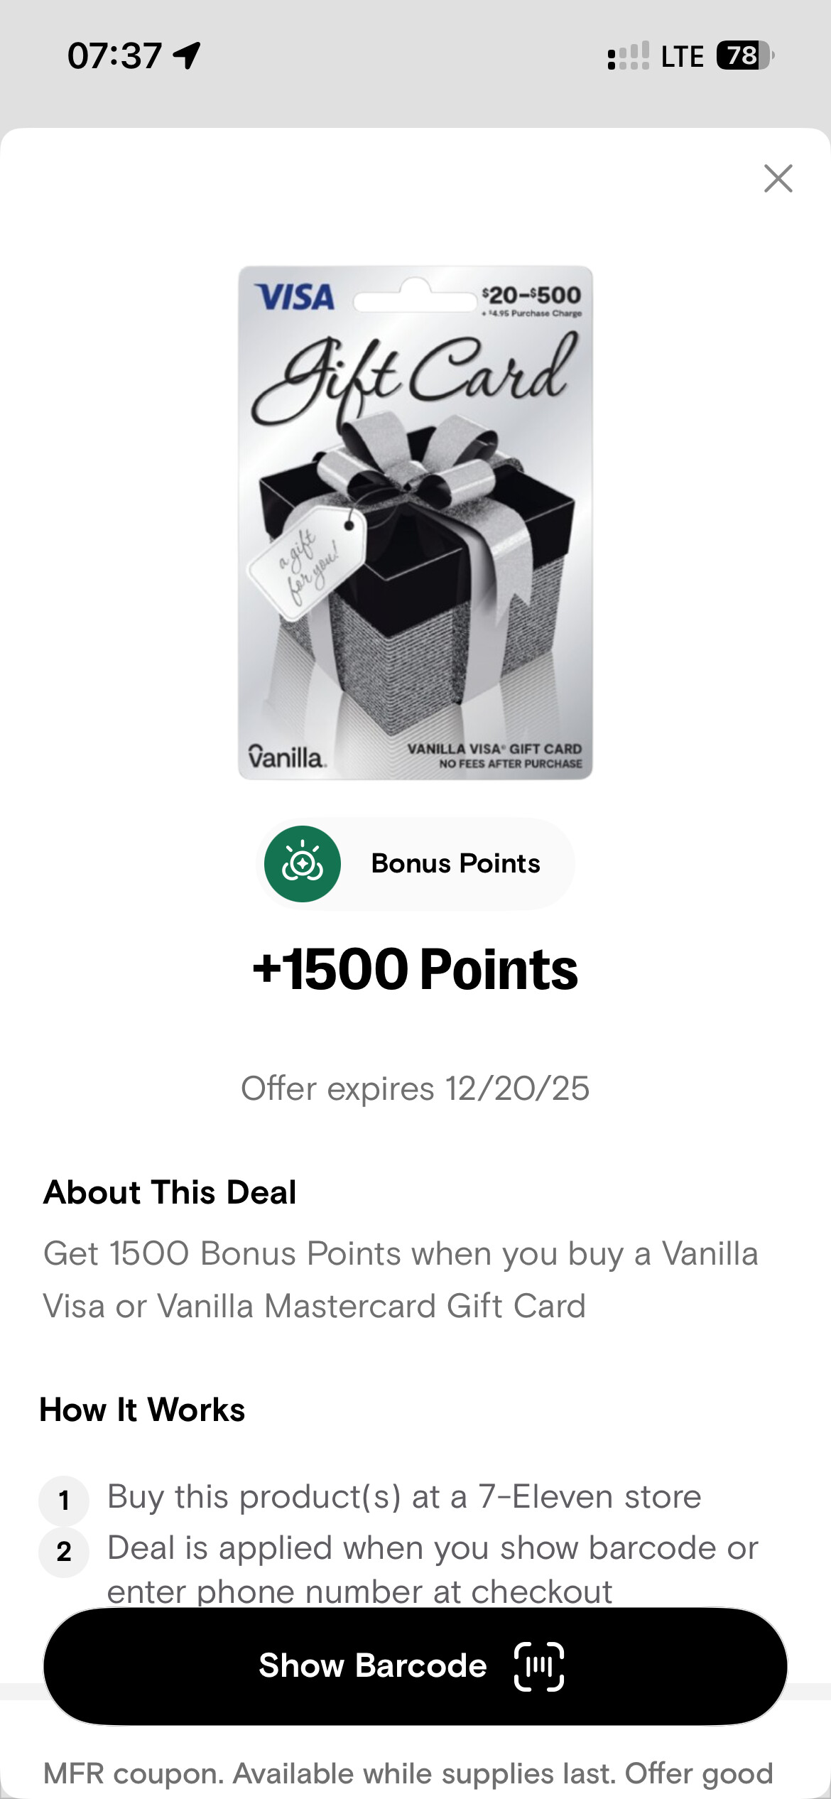Viewport: 831px width, 1799px height.
Task: Close the deal details sheet
Action: (778, 178)
